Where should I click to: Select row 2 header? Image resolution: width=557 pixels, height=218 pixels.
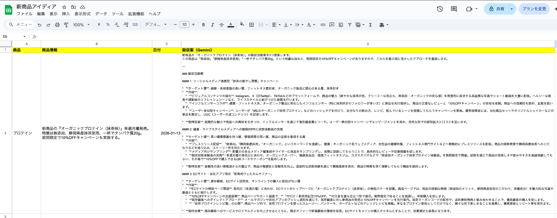point(5,133)
